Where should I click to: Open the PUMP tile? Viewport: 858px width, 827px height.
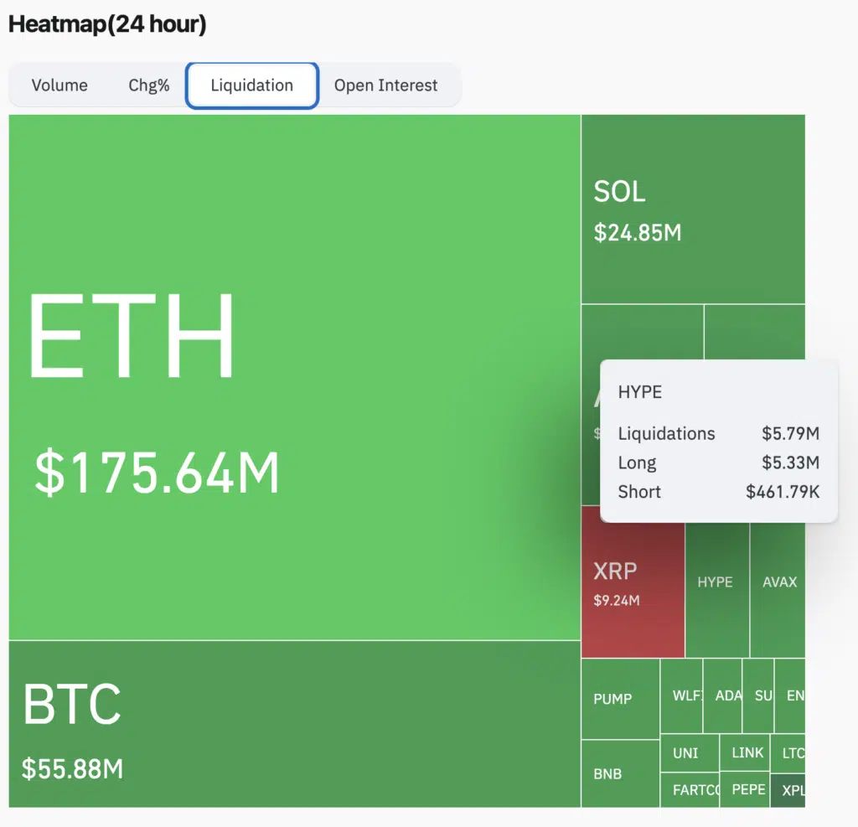click(x=619, y=699)
